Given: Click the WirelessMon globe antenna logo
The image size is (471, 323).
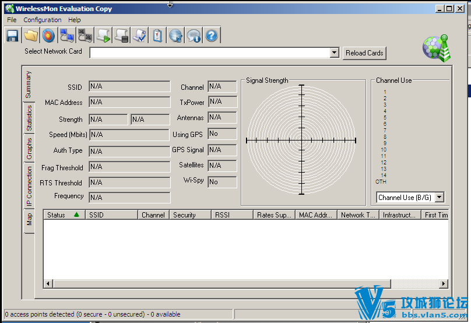Looking at the screenshot, I should click(437, 48).
